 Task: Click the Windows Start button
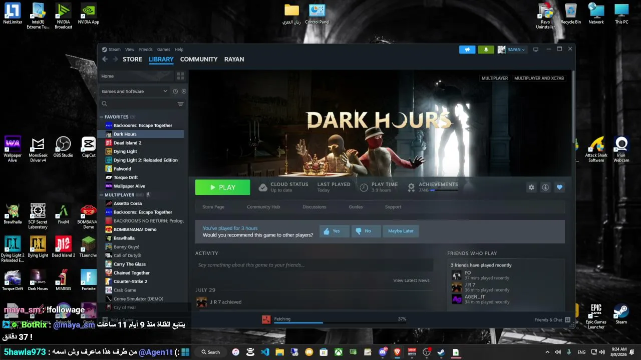pyautogui.click(x=185, y=352)
